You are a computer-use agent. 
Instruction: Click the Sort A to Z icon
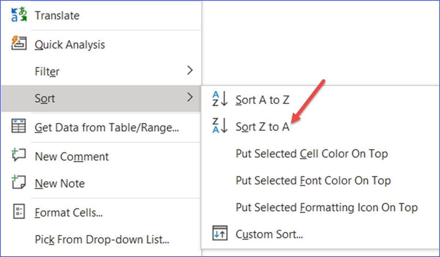[x=220, y=99]
